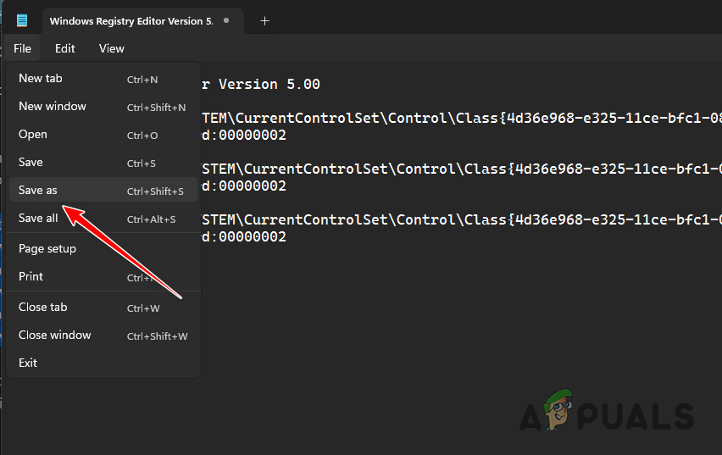Click the last 'd:00000002' value line
The height and width of the screenshot is (455, 722).
pyautogui.click(x=244, y=236)
